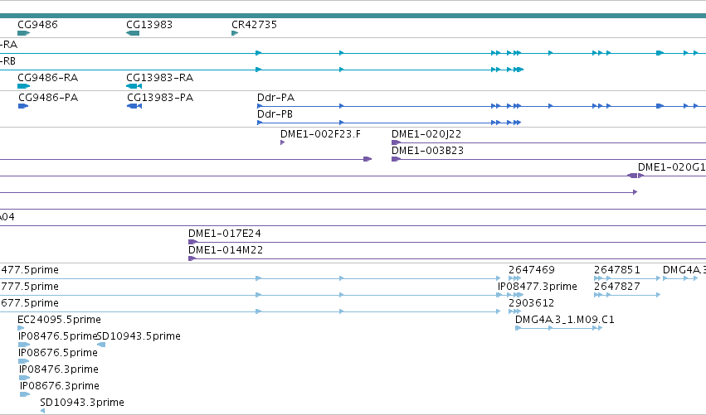706x415 pixels.
Task: Click the CR42735 label
Action: tap(254, 25)
